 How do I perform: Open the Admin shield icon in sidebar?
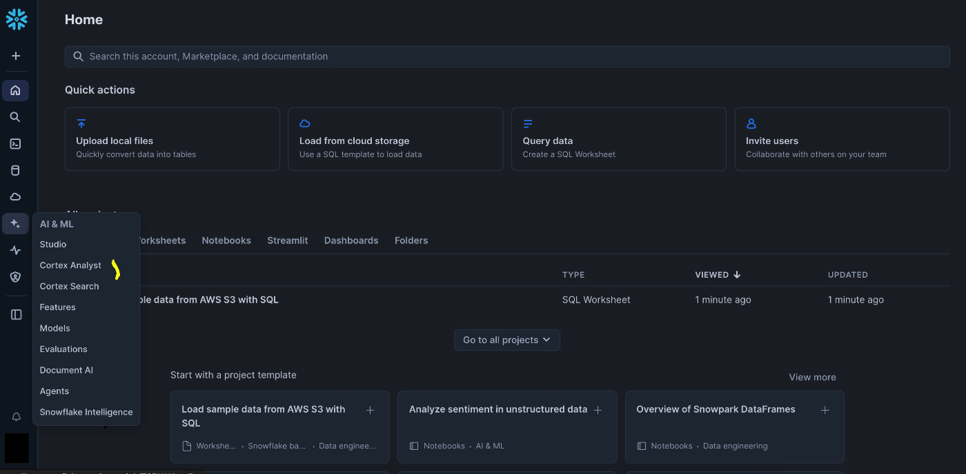tap(15, 277)
